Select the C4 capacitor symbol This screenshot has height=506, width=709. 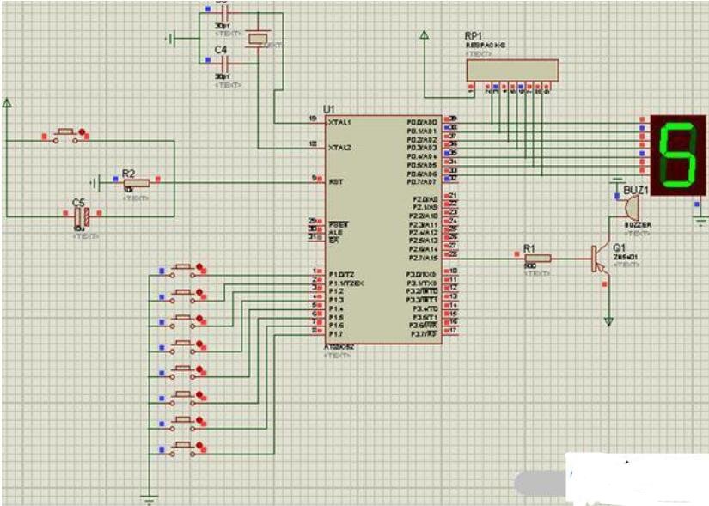[x=224, y=63]
